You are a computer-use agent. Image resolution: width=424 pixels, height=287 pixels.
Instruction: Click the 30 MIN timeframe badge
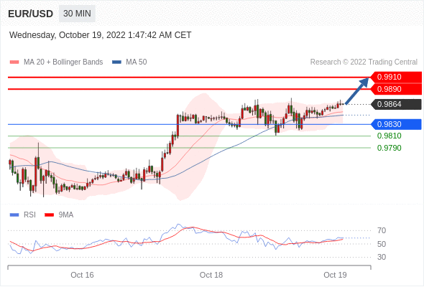tap(77, 14)
